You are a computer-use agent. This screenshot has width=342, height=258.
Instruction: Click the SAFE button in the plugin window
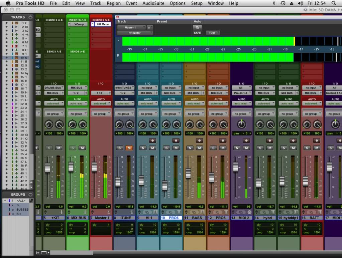point(197,33)
